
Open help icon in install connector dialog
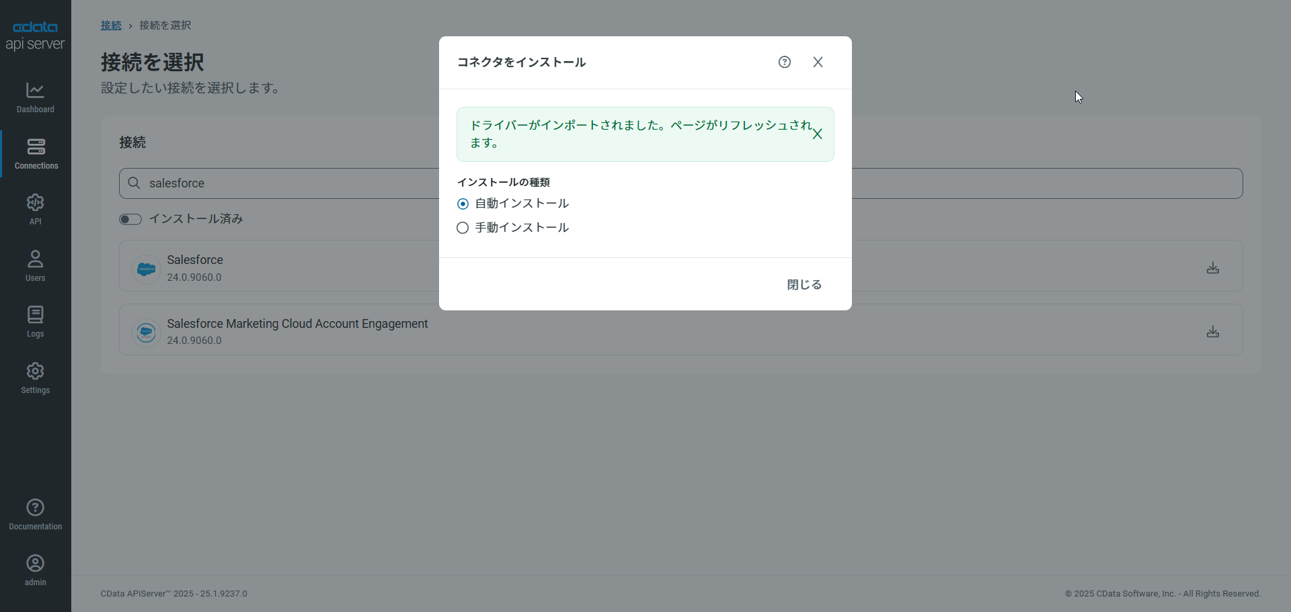tap(785, 62)
